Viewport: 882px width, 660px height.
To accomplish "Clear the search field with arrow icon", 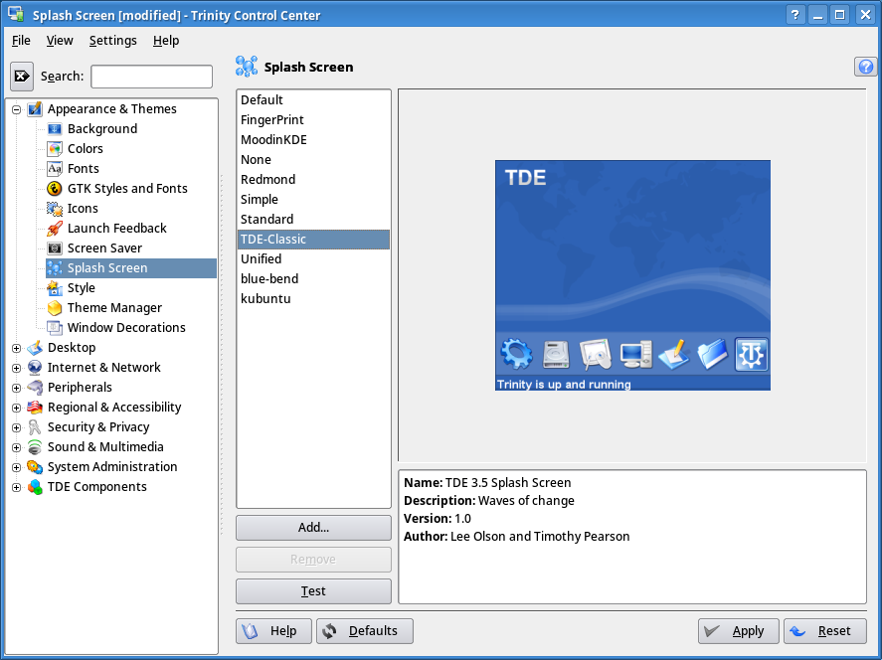I will click(x=22, y=76).
